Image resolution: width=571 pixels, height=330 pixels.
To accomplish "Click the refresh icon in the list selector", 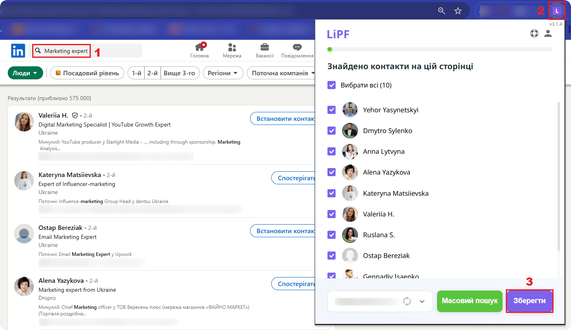I will (407, 301).
